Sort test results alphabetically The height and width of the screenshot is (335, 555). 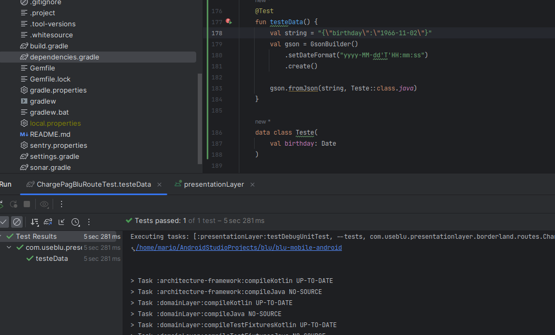coord(34,222)
